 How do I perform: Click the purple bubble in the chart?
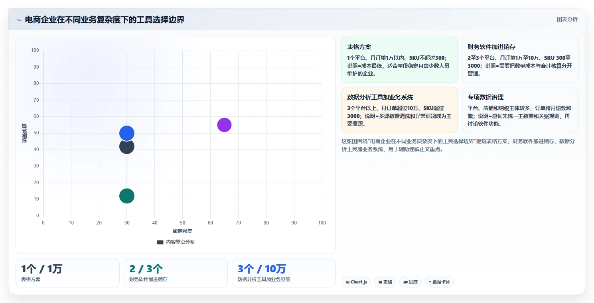(225, 125)
